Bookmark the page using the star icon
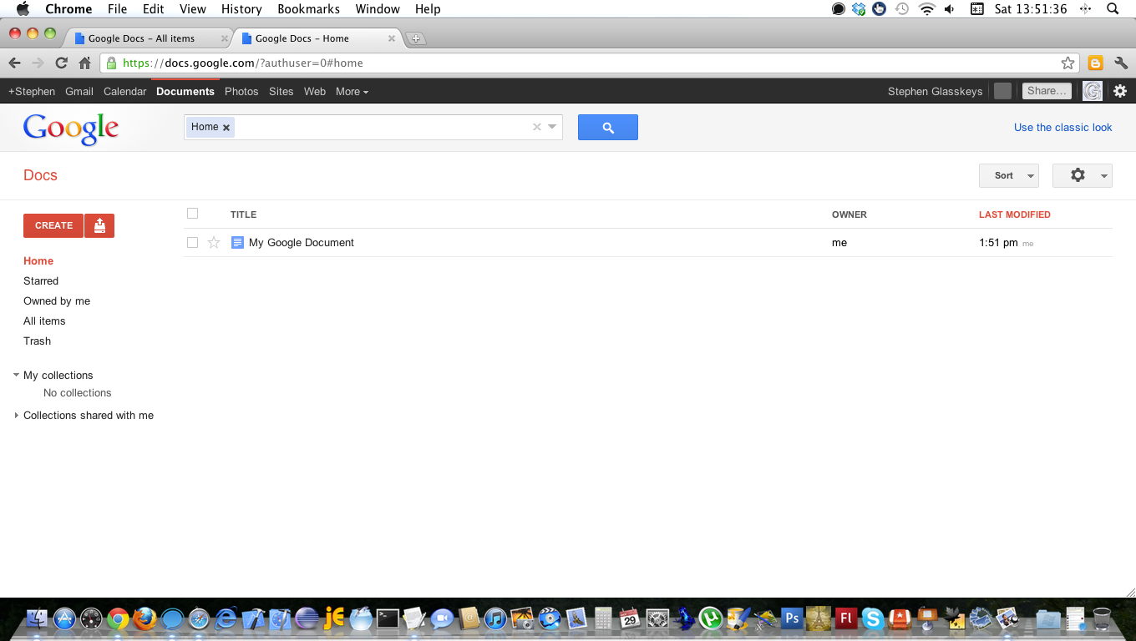 (1068, 63)
